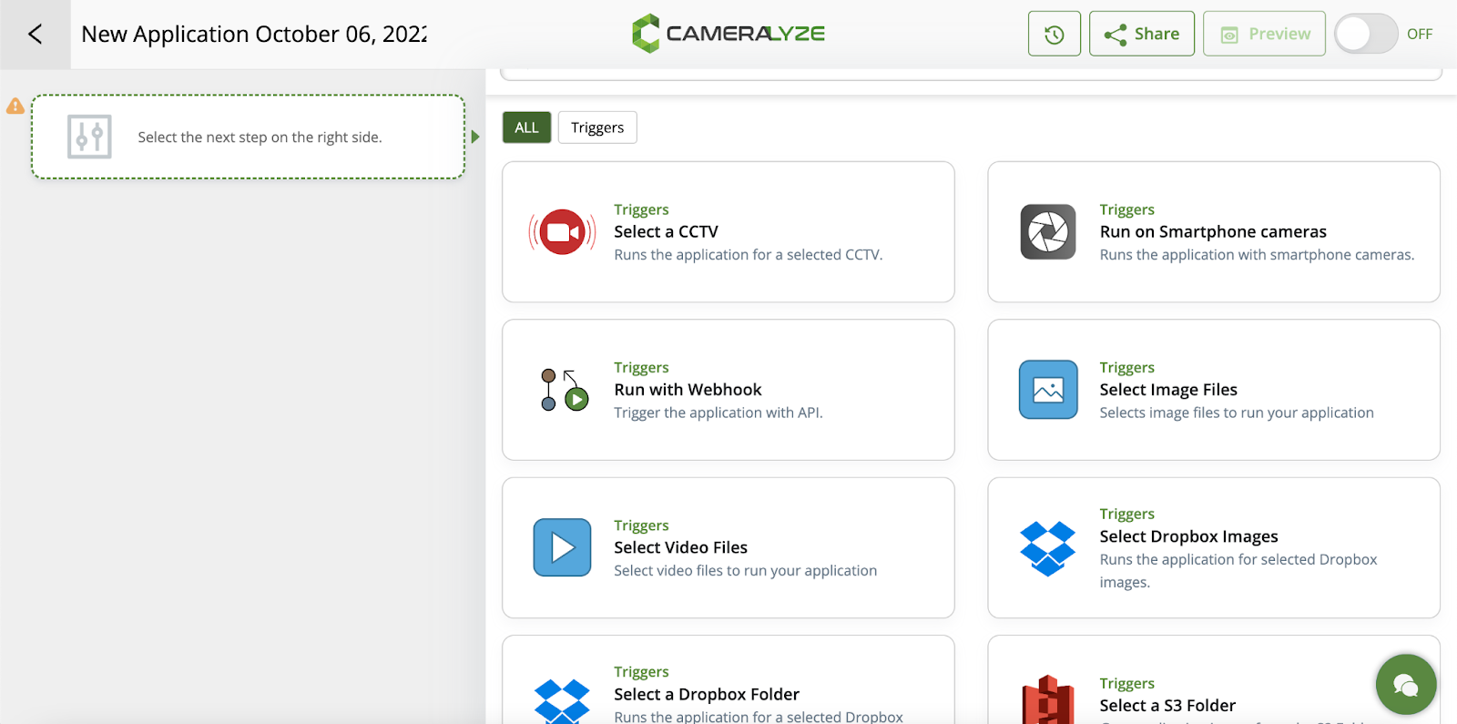Open the green chat support bubble
The width and height of the screenshot is (1457, 724).
tap(1406, 685)
